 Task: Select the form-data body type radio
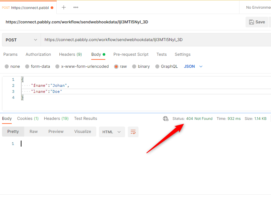pos(27,66)
